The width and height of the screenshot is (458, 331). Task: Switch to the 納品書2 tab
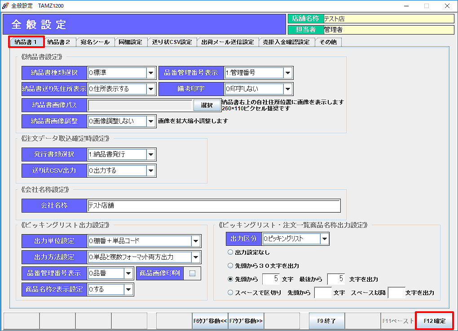click(x=59, y=42)
